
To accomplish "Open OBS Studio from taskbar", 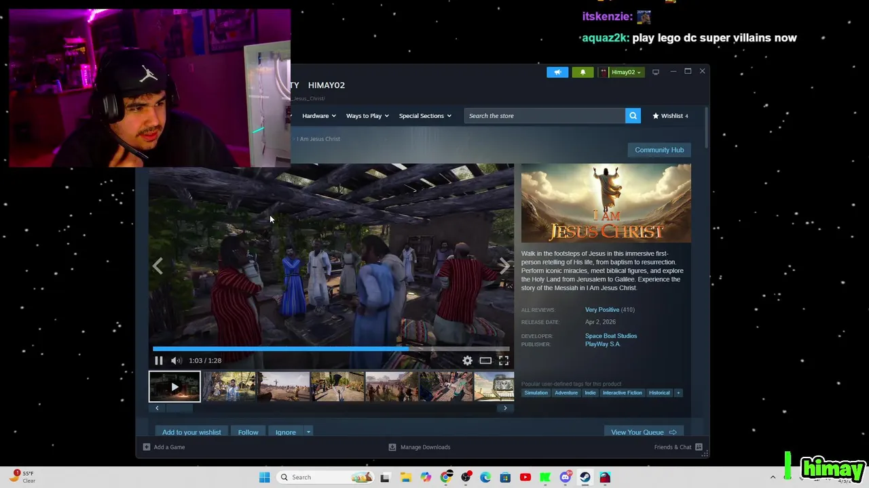I will point(466,477).
